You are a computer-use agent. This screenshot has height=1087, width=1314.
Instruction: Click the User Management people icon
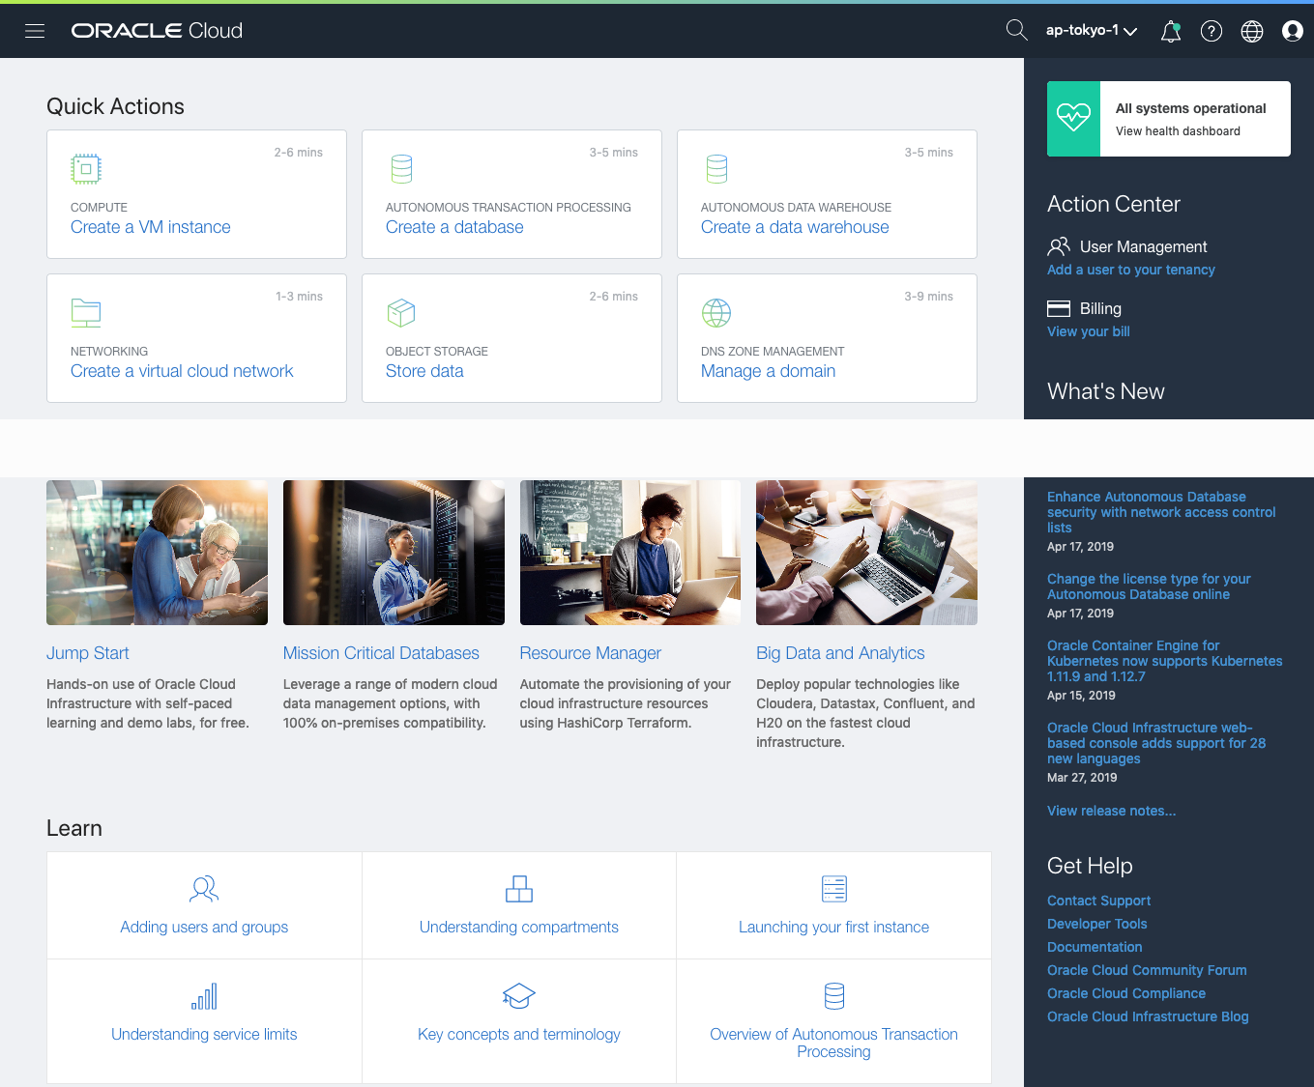[x=1059, y=246]
